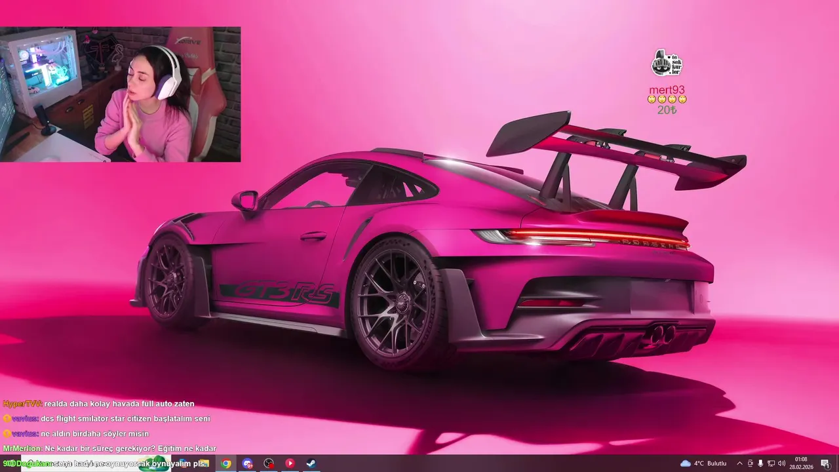Open the 4°C Bulutlu weather widget
This screenshot has height=472, width=839.
click(703, 463)
